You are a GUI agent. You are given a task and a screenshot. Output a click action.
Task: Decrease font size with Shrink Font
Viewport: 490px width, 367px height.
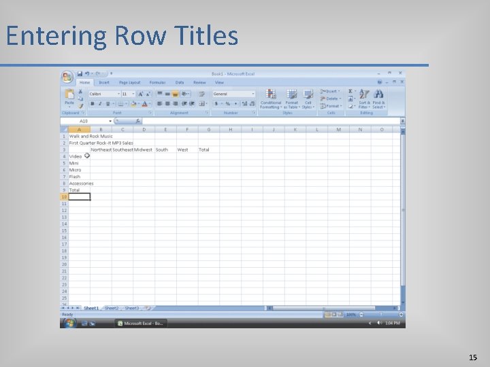[x=148, y=94]
